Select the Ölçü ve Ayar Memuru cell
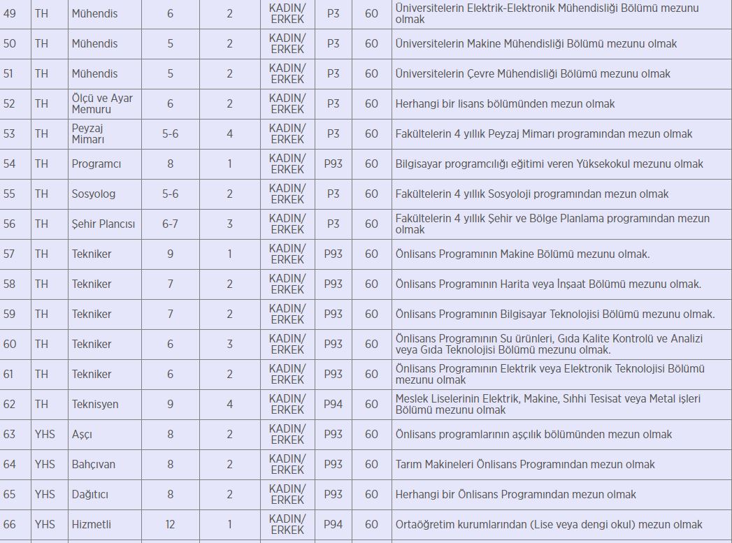This screenshot has width=732, height=543. (x=105, y=104)
